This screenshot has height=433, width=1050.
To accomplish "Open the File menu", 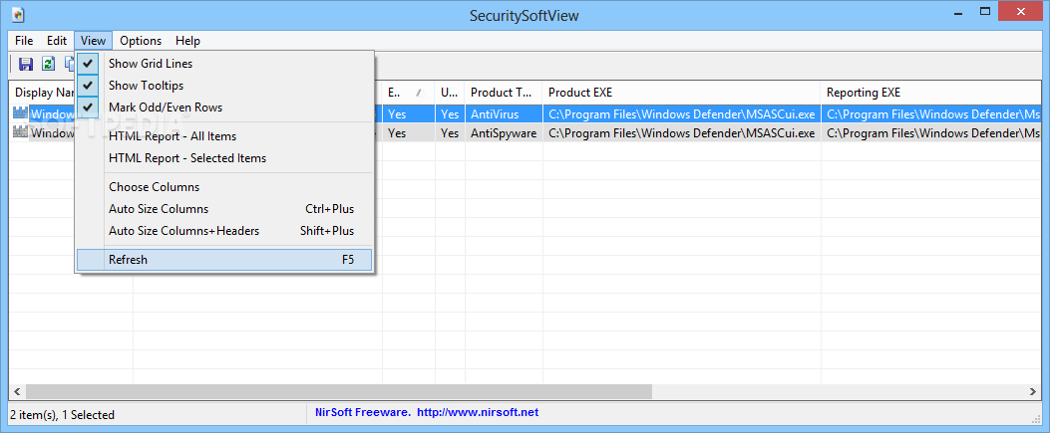I will pos(24,41).
